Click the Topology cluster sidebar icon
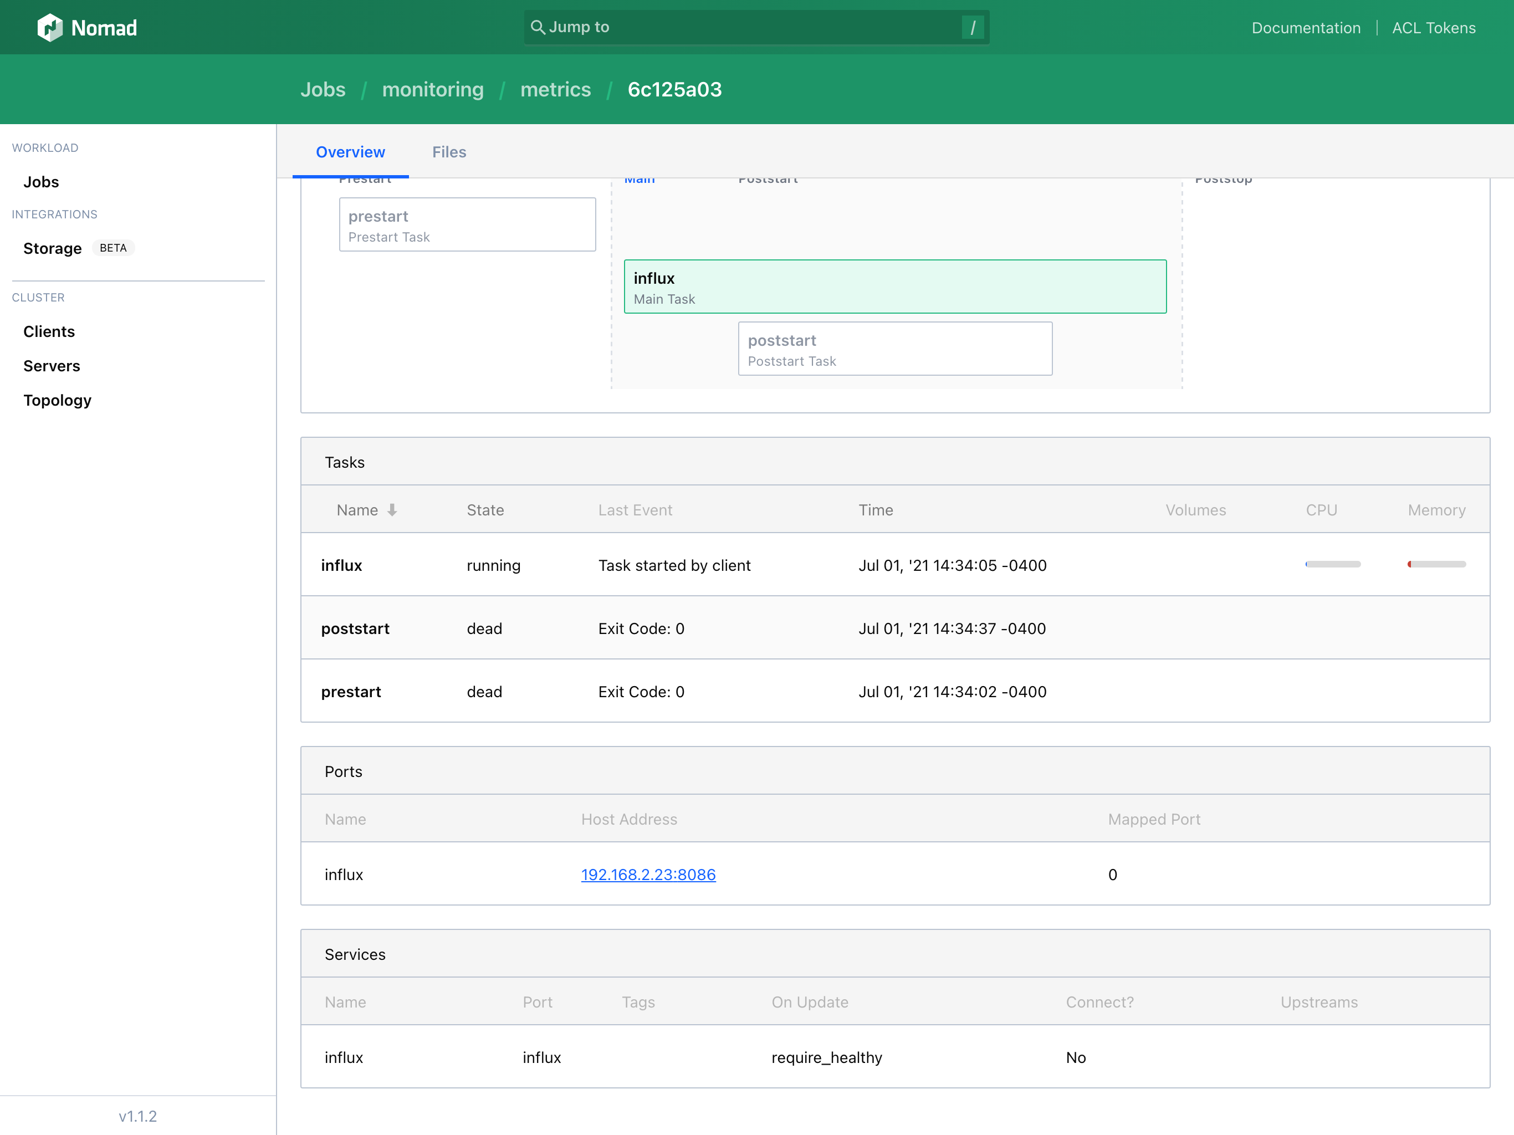The height and width of the screenshot is (1135, 1514). 57,400
